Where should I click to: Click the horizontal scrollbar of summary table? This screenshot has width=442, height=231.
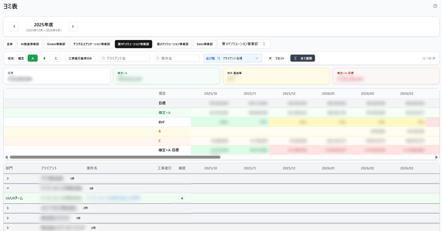[115, 157]
